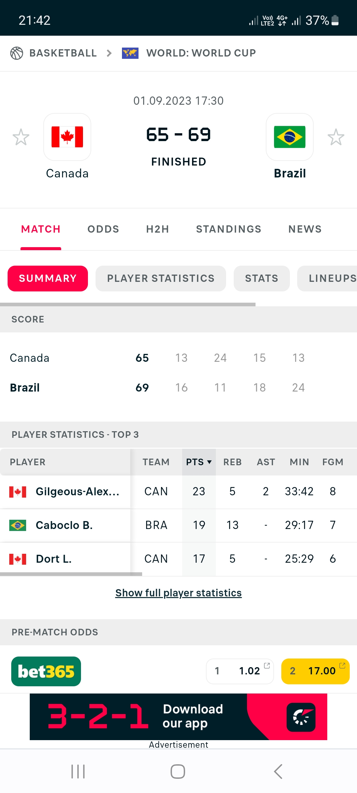Viewport: 357px width, 793px height.
Task: Tap the away win odds 17.00
Action: pos(315,671)
